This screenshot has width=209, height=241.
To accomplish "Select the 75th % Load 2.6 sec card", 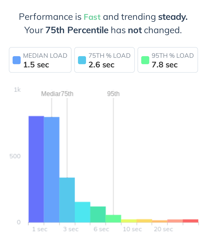I will (x=104, y=60).
